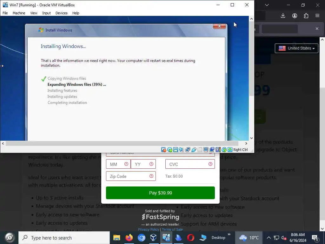325x244 pixels.
Task: Close the Install Windows dialog
Action: coord(220,26)
